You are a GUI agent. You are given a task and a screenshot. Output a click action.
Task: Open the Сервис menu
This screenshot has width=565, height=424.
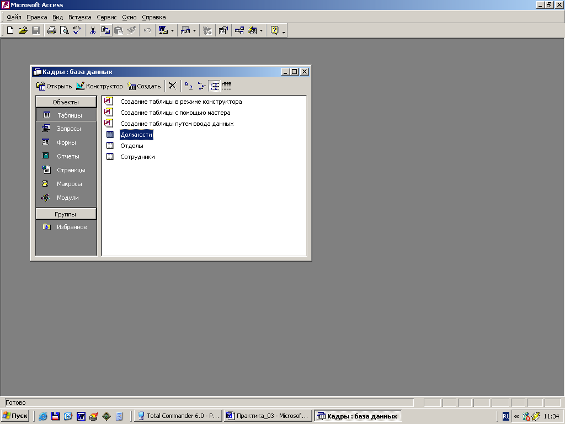coord(106,17)
